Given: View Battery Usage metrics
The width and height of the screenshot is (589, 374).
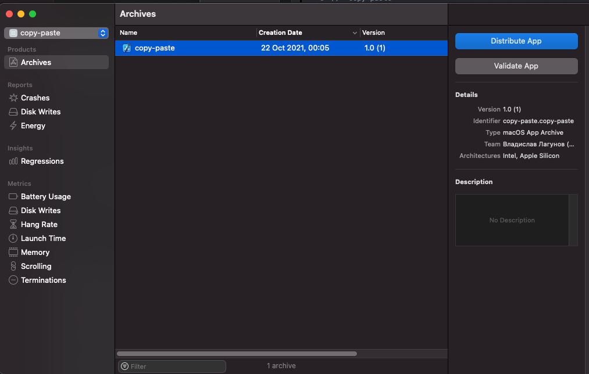Looking at the screenshot, I should (x=46, y=196).
